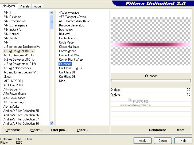Open the About tab
The width and height of the screenshot is (194, 145).
point(38,6)
